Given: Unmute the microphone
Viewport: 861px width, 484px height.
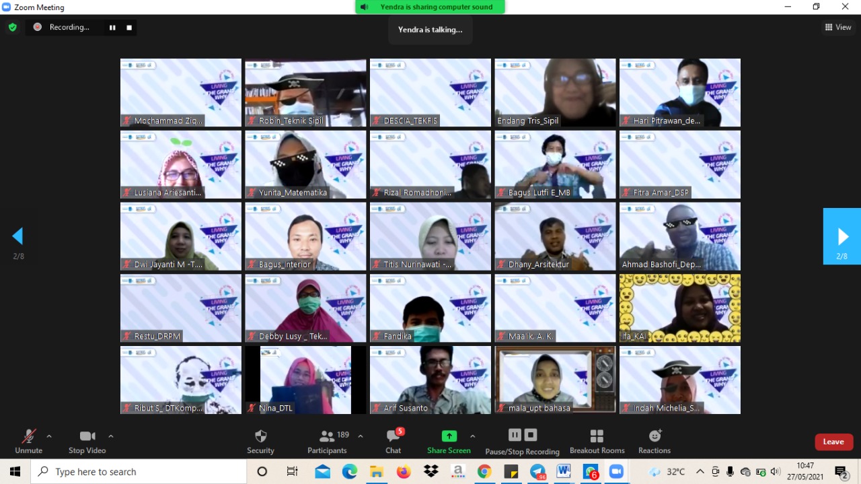Looking at the screenshot, I should 28,441.
